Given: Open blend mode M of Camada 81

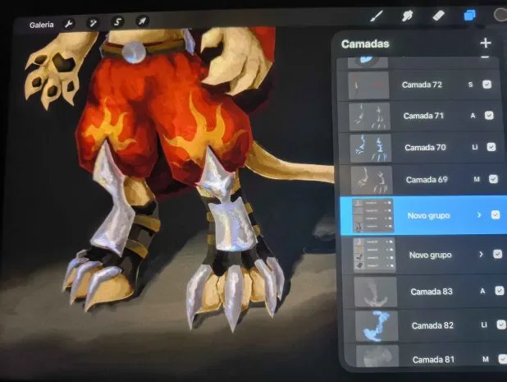Looking at the screenshot, I should pos(486,359).
